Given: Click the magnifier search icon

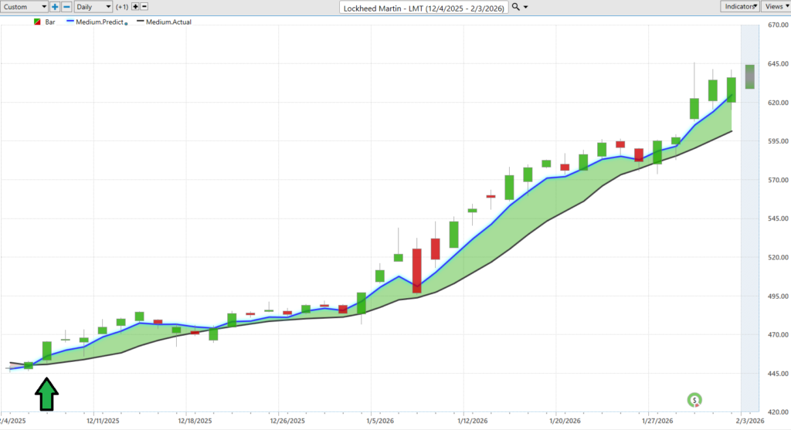Looking at the screenshot, I should 515,7.
